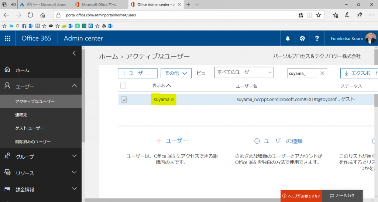The width and height of the screenshot is (378, 202).
Task: Click the browser address bar URL
Action: (x=101, y=15)
